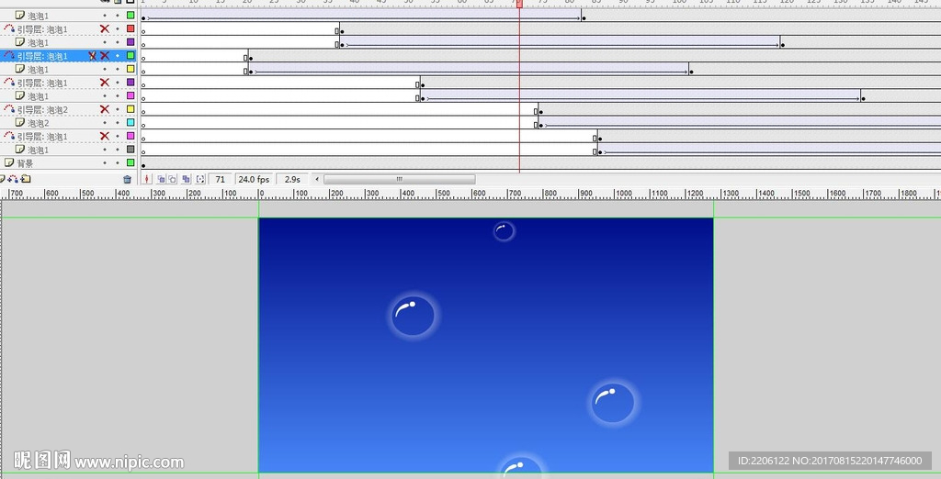Hide the 背景 layer using its eye dot
941x479 pixels.
tap(105, 163)
